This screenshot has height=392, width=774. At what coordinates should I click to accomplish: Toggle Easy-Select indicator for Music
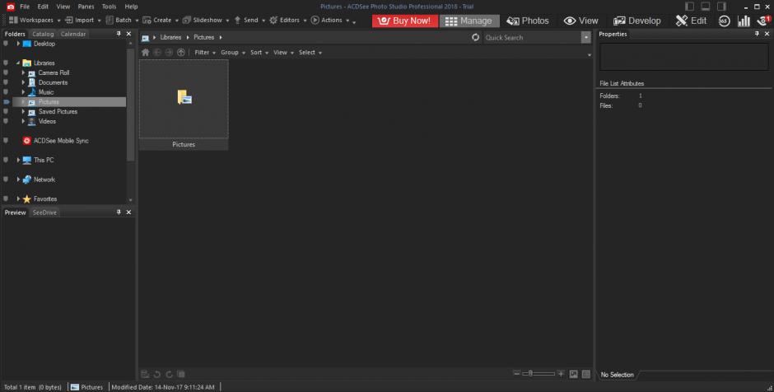pos(6,92)
